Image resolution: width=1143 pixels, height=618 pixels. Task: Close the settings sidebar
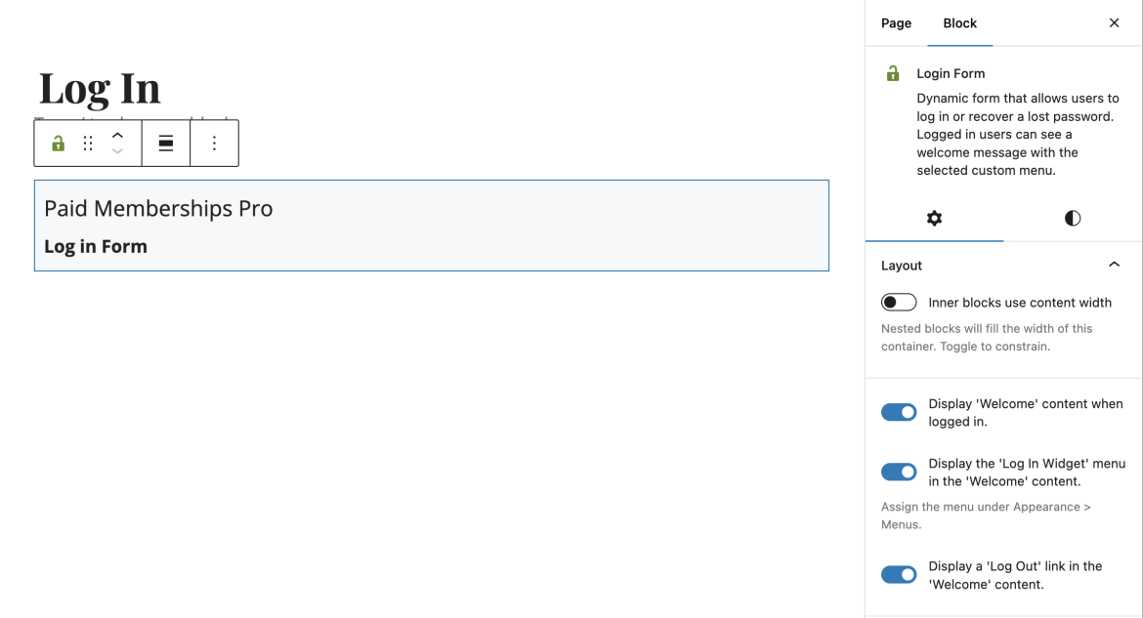pyautogui.click(x=1114, y=22)
